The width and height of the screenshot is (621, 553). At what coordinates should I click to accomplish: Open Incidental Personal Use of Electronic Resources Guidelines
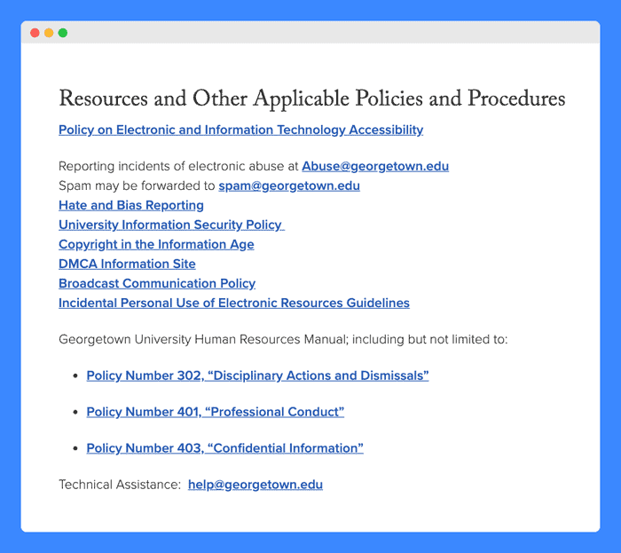pos(234,303)
